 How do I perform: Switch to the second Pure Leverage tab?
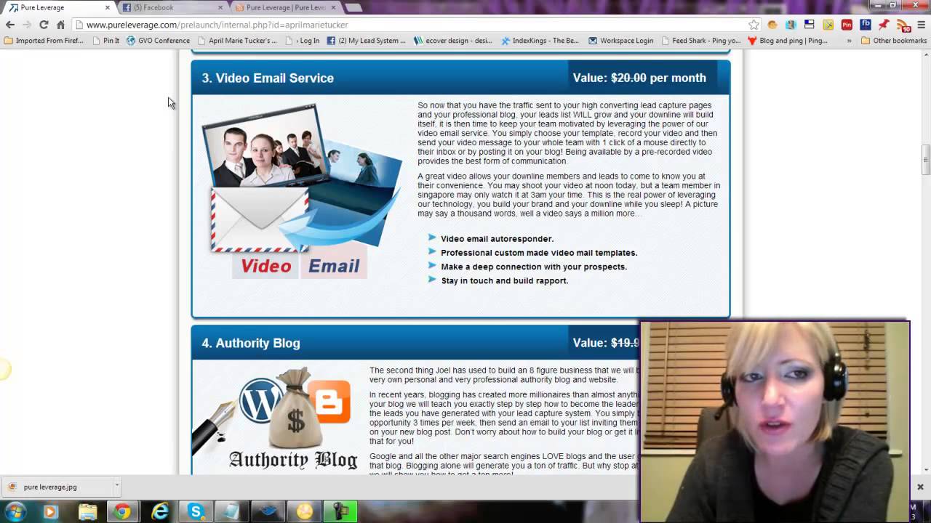285,7
